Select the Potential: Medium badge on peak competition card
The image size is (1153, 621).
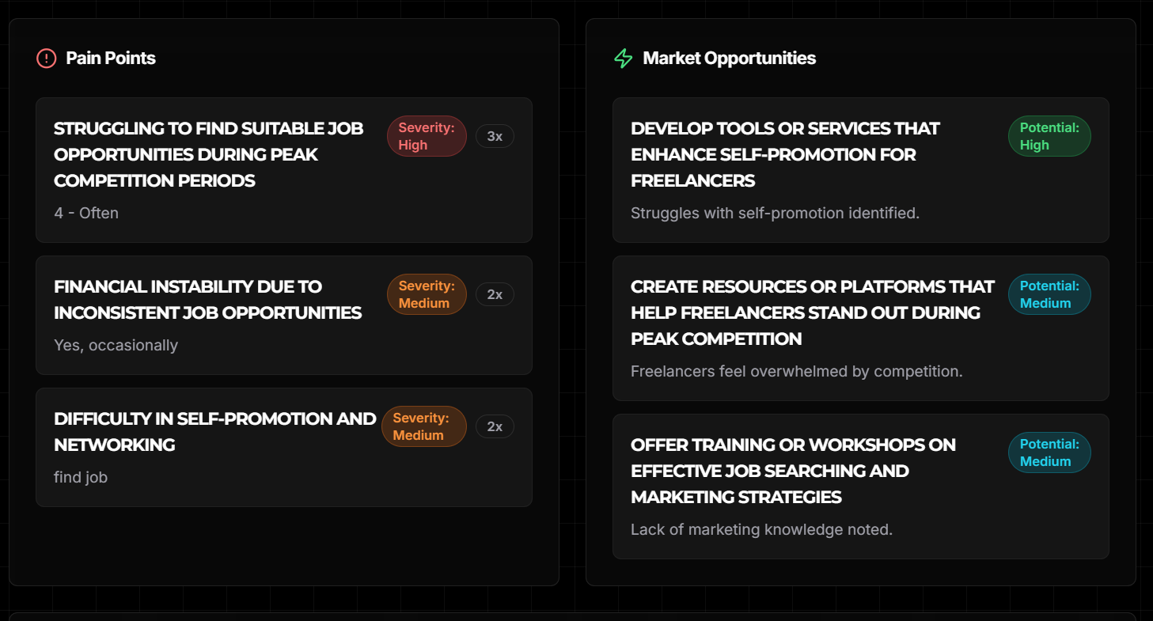1049,293
